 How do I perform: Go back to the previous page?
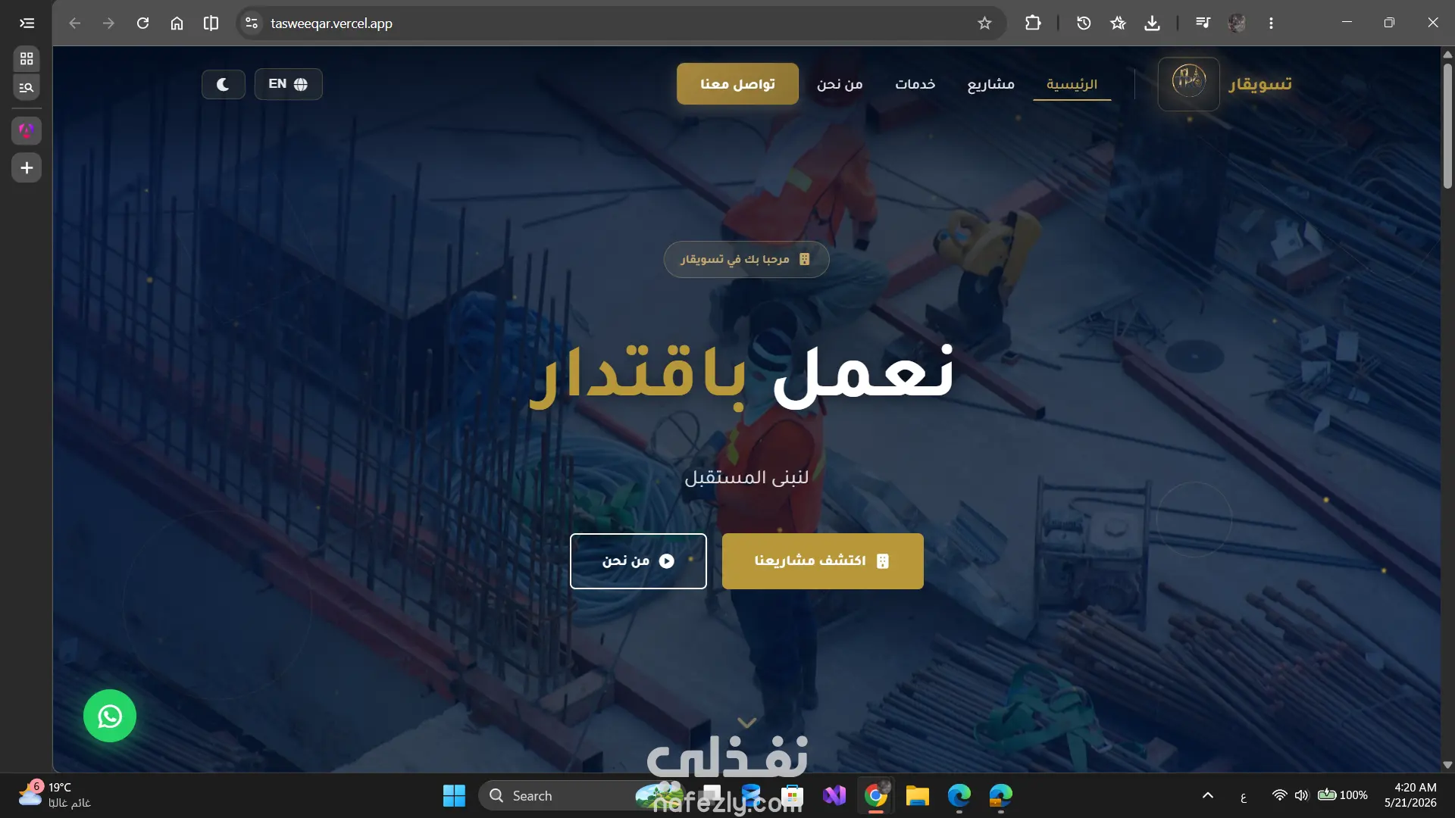coord(74,23)
